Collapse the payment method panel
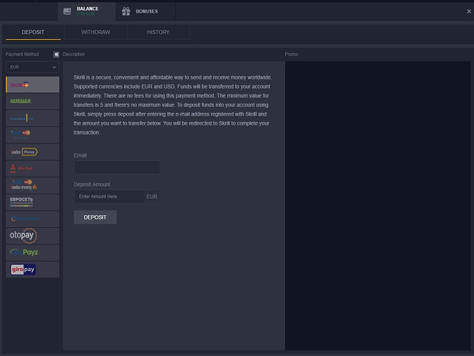The height and width of the screenshot is (356, 474). [56, 54]
